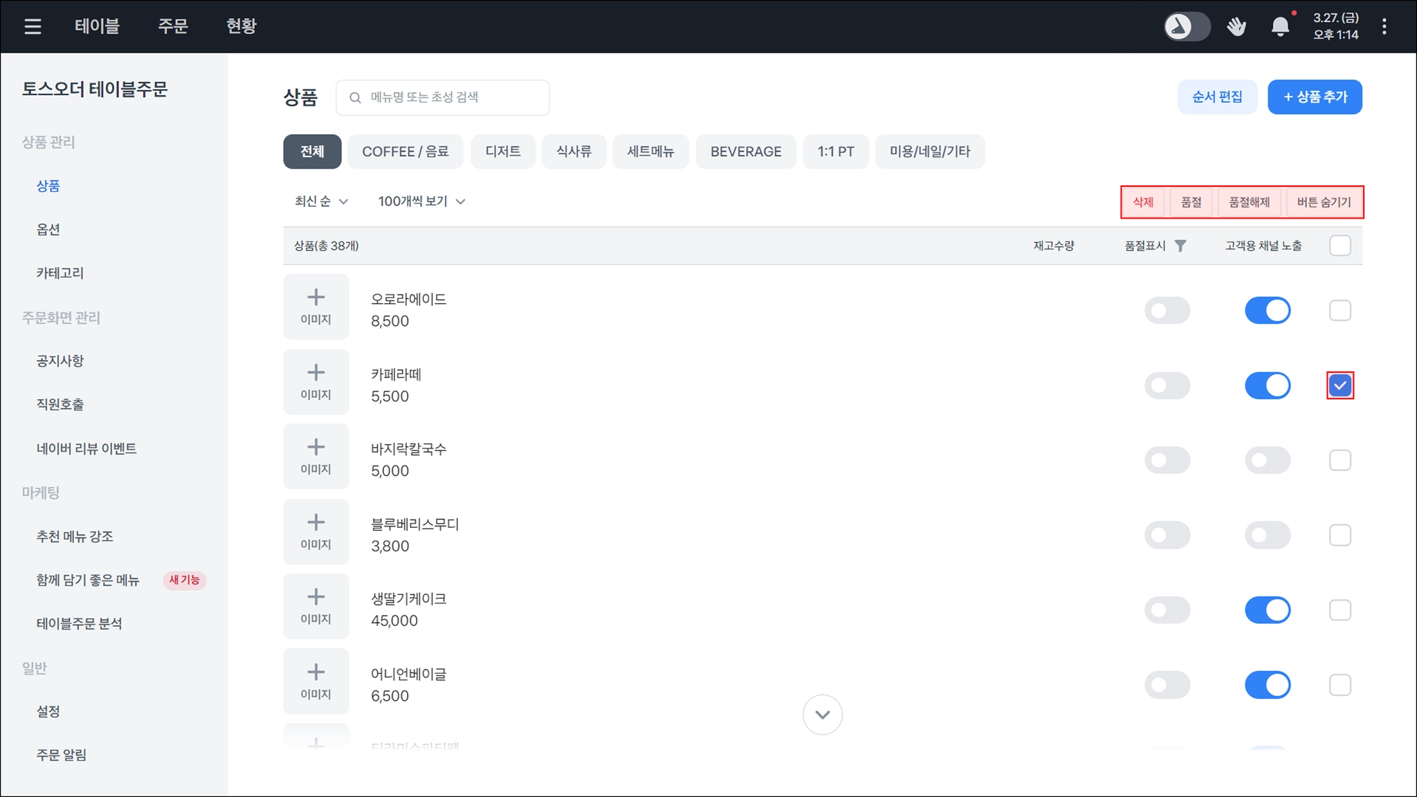Turn on customer channel exposure for 바지락칼국수
This screenshot has height=797, width=1417.
(x=1267, y=460)
